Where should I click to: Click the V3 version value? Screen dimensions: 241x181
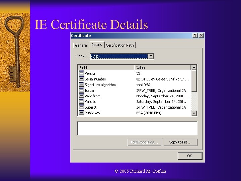point(138,73)
